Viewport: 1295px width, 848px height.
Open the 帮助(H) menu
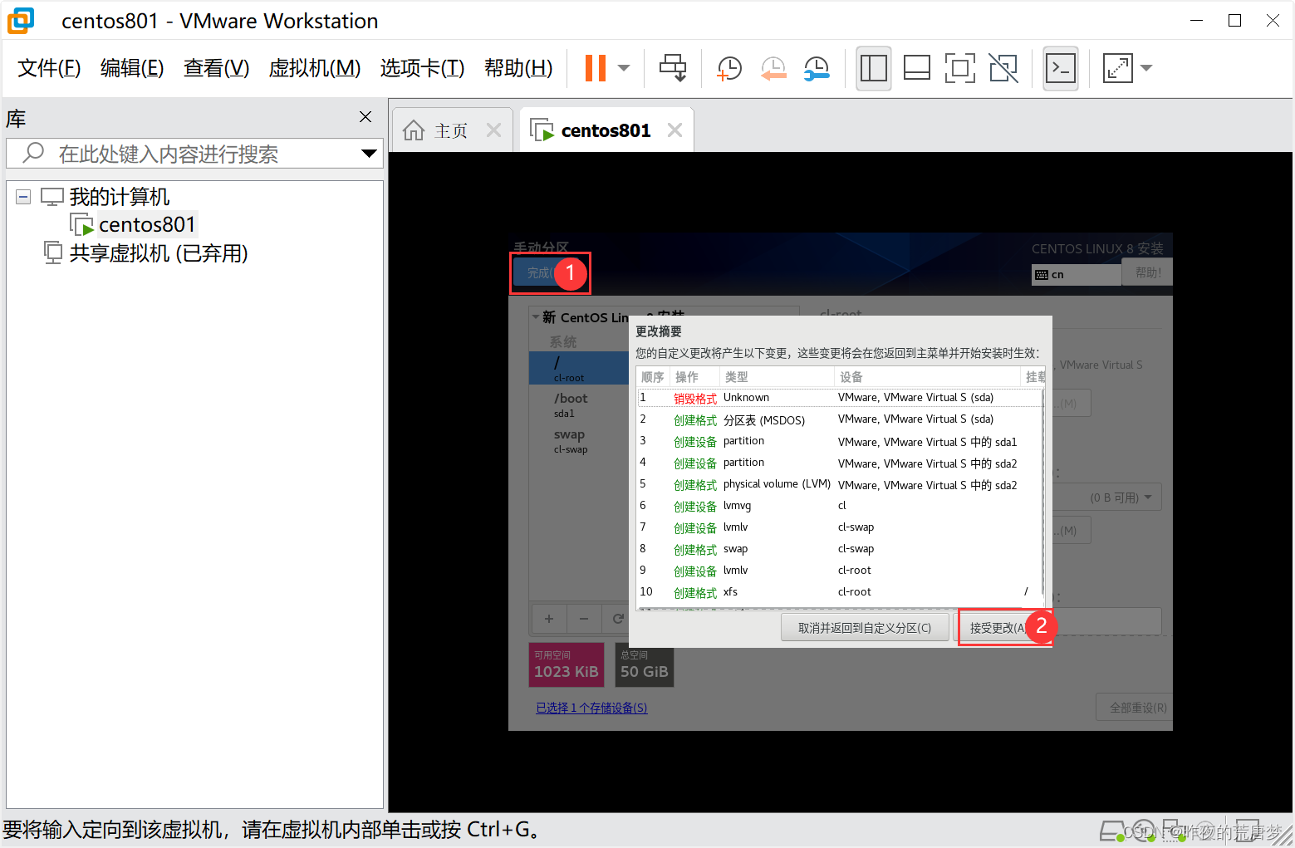pyautogui.click(x=518, y=68)
